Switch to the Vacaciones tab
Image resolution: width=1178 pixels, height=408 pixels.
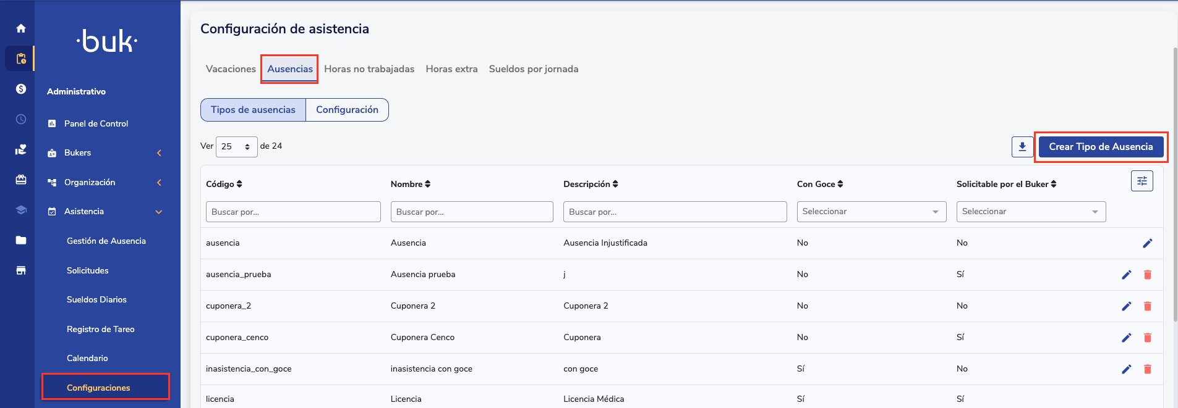(231, 69)
